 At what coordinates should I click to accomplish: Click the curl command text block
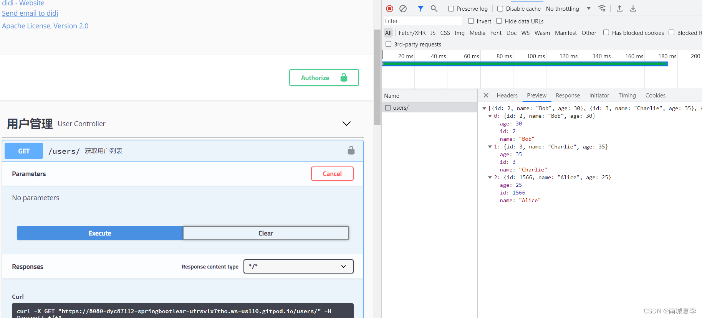[183, 311]
